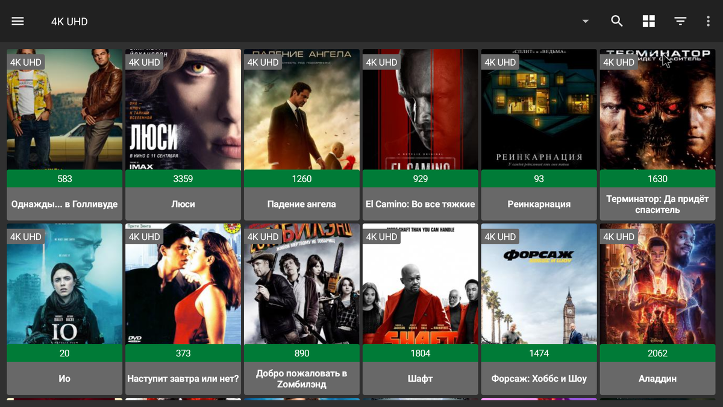This screenshot has width=723, height=407.
Task: Open the hamburger navigation menu
Action: [18, 21]
